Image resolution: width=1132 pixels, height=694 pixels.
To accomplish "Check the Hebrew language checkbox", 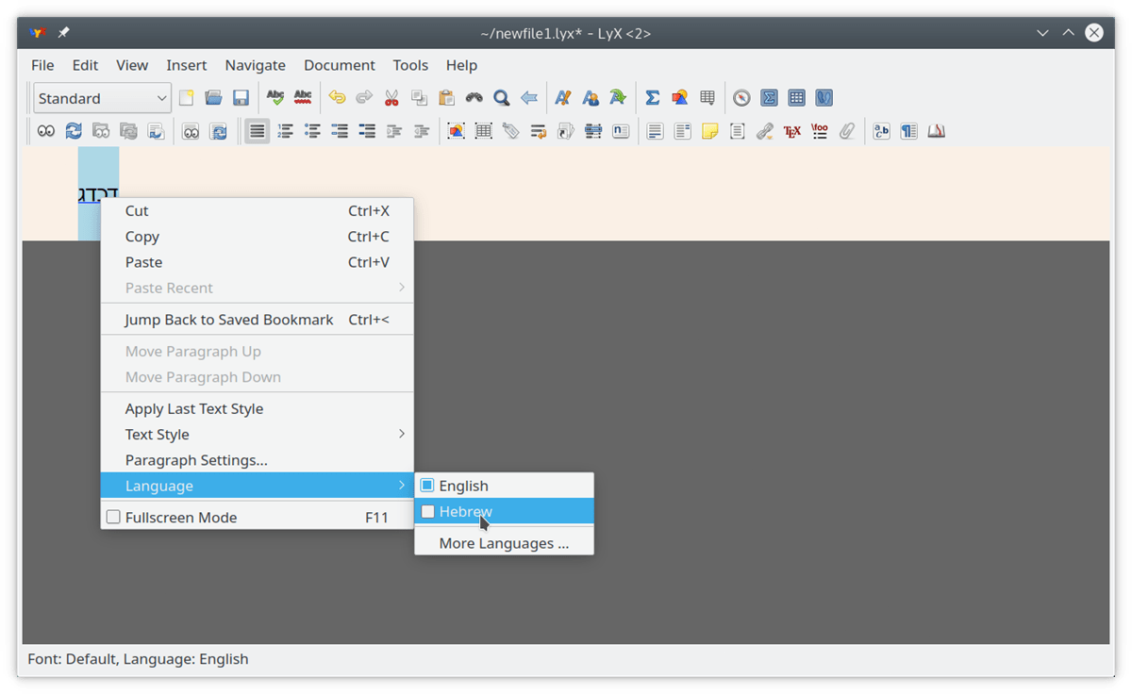I will pyautogui.click(x=428, y=512).
